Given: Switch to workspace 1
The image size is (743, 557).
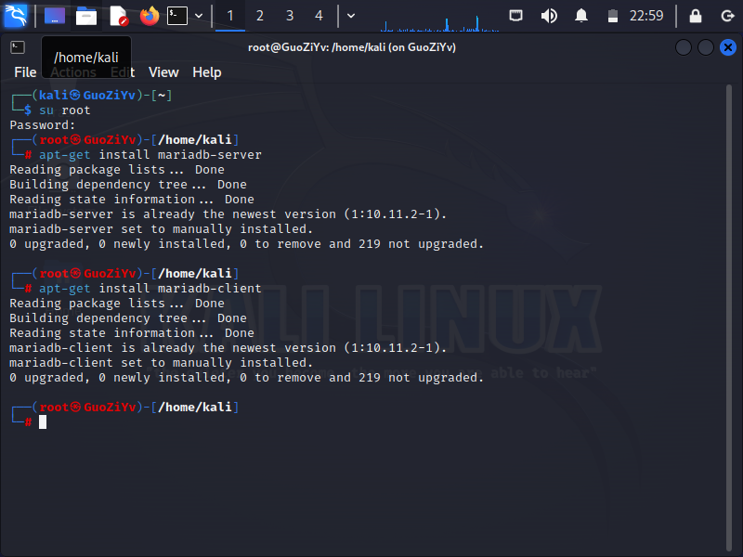Looking at the screenshot, I should click(230, 16).
